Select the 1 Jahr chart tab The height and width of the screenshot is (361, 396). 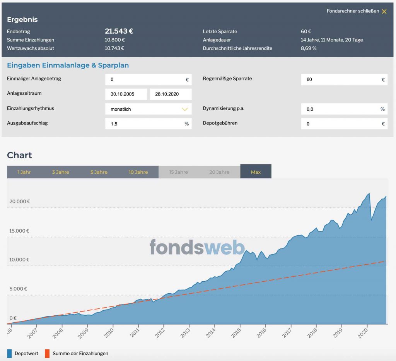coord(24,172)
